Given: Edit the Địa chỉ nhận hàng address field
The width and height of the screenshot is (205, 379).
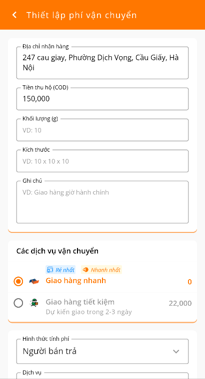Looking at the screenshot, I should point(102,63).
